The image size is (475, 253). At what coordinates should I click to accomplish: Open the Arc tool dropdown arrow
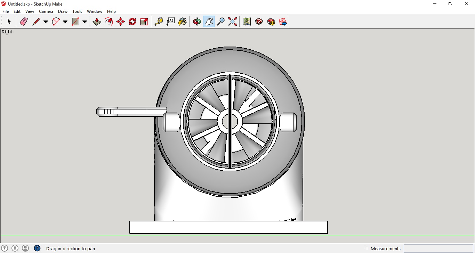[x=65, y=22]
